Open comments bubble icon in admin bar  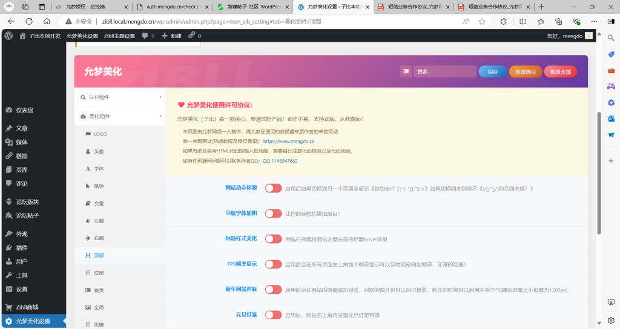coord(145,36)
